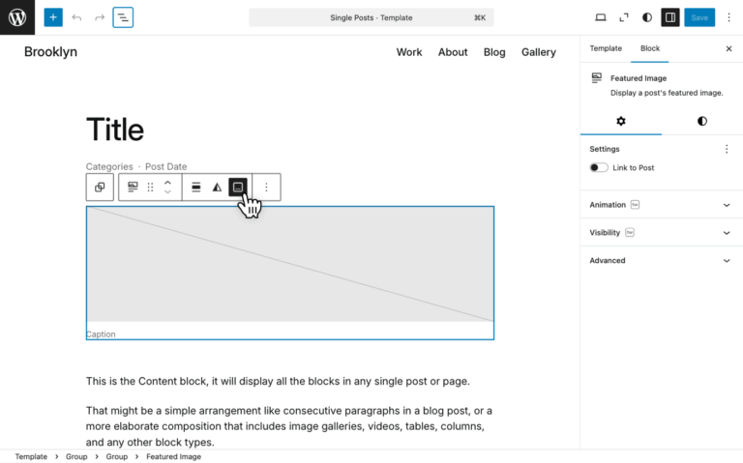Screen dimensions: 743x463
Task: Click Featured Image in the breadcrumb
Action: pyautogui.click(x=173, y=456)
